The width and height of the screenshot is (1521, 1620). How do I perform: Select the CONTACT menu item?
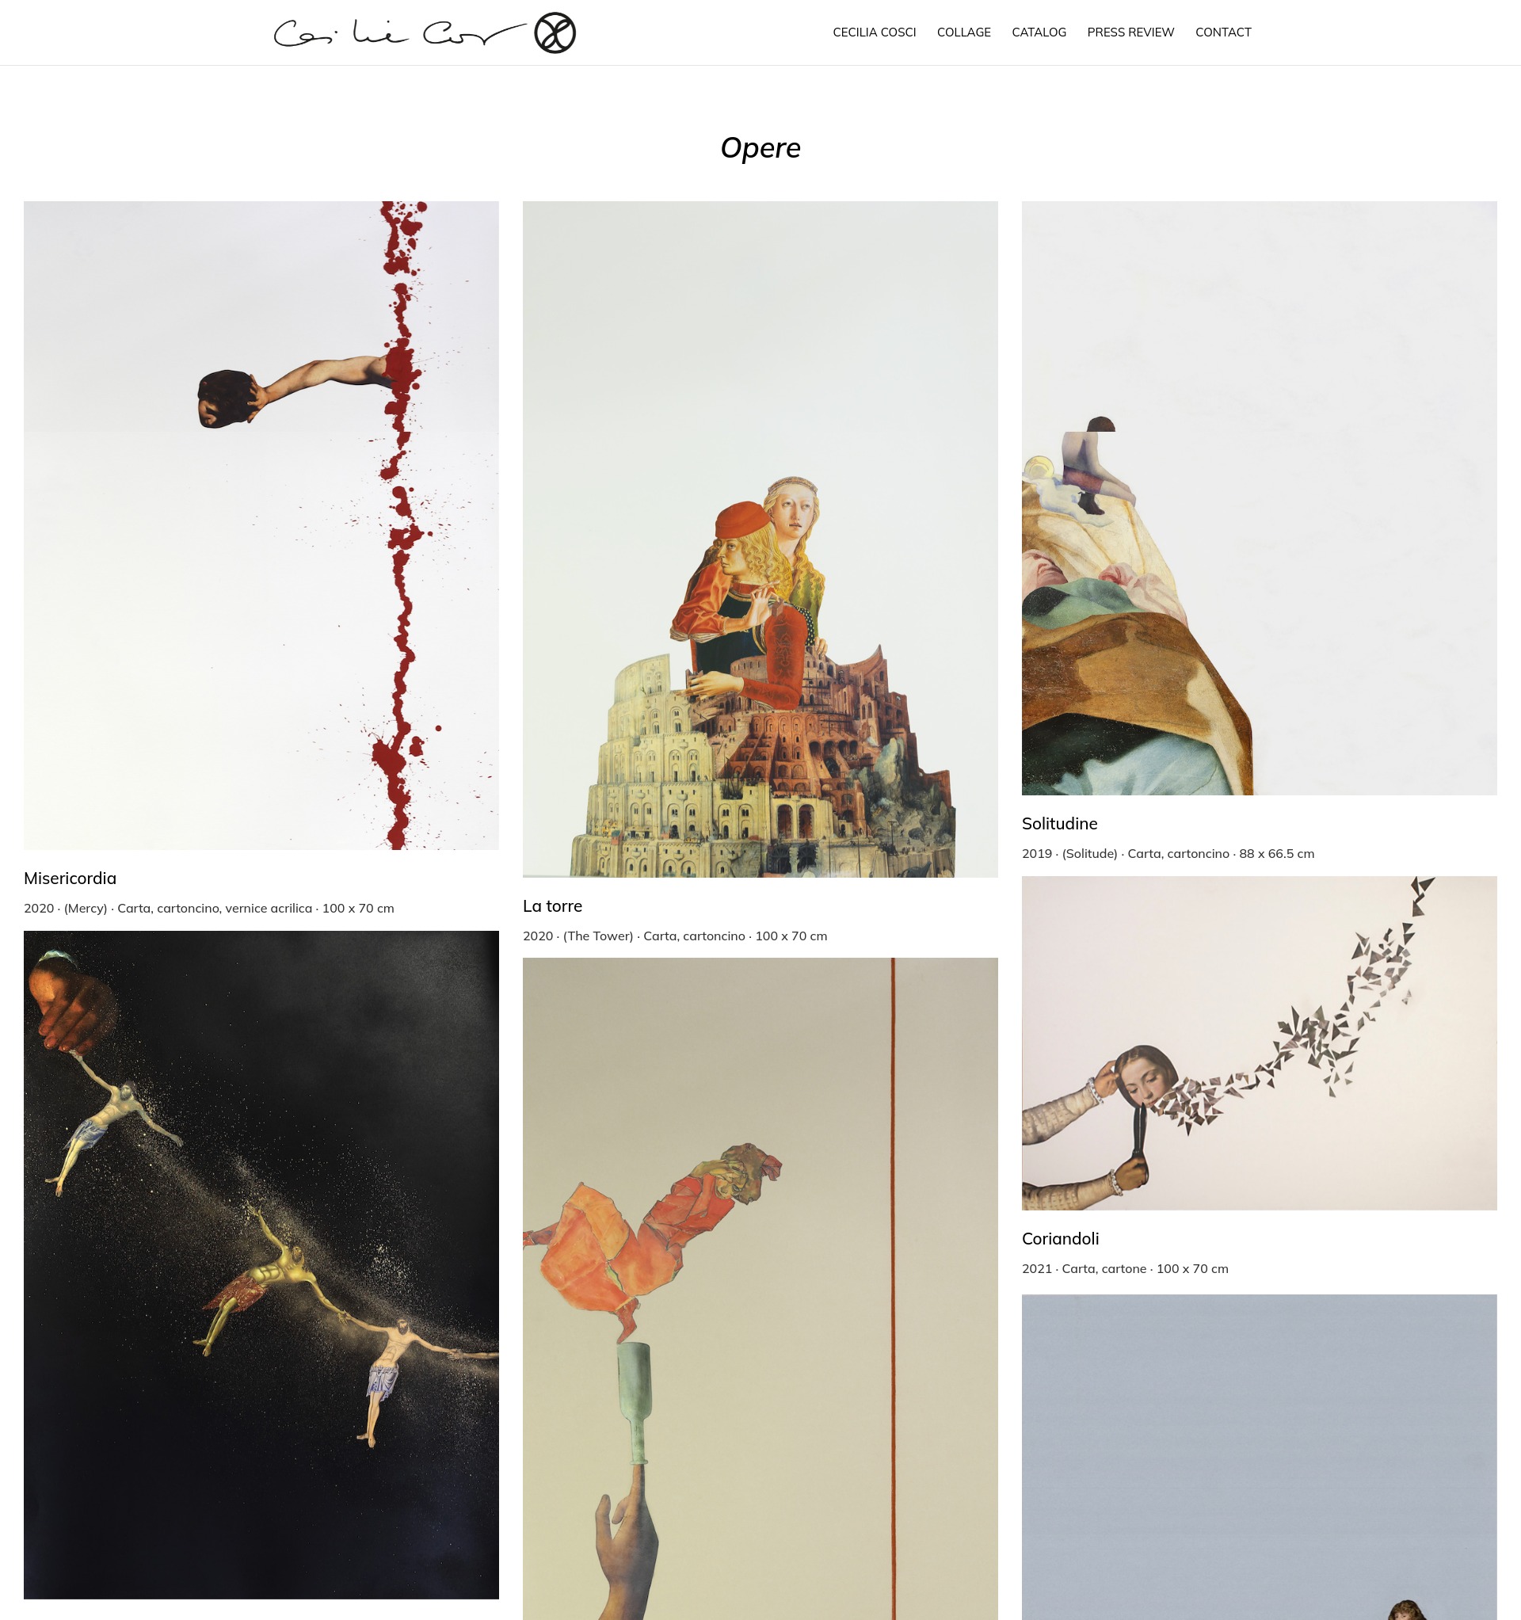(x=1222, y=32)
